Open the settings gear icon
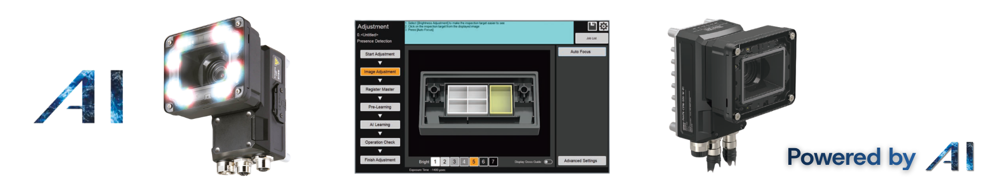The width and height of the screenshot is (1005, 193). click(603, 26)
